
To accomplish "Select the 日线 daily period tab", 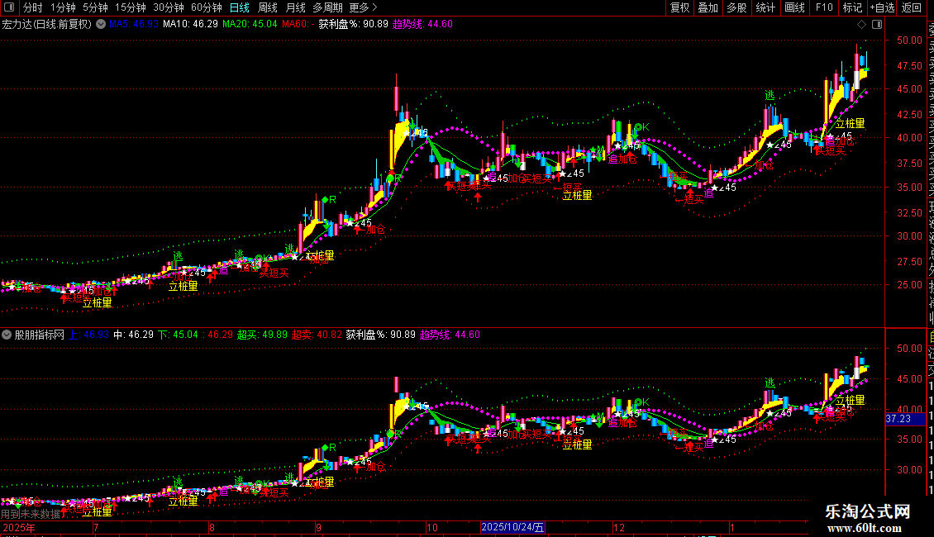I will 240,7.
